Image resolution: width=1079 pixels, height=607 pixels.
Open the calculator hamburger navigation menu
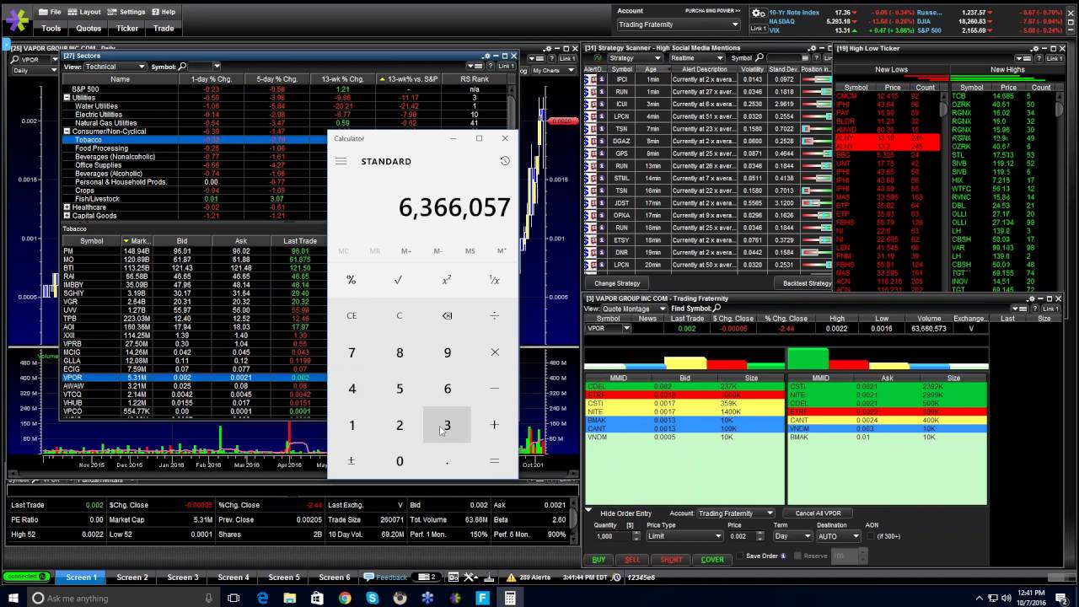click(x=341, y=161)
